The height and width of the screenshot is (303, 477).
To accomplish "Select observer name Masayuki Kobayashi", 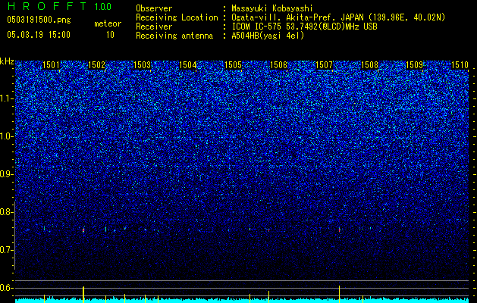I will [x=272, y=8].
